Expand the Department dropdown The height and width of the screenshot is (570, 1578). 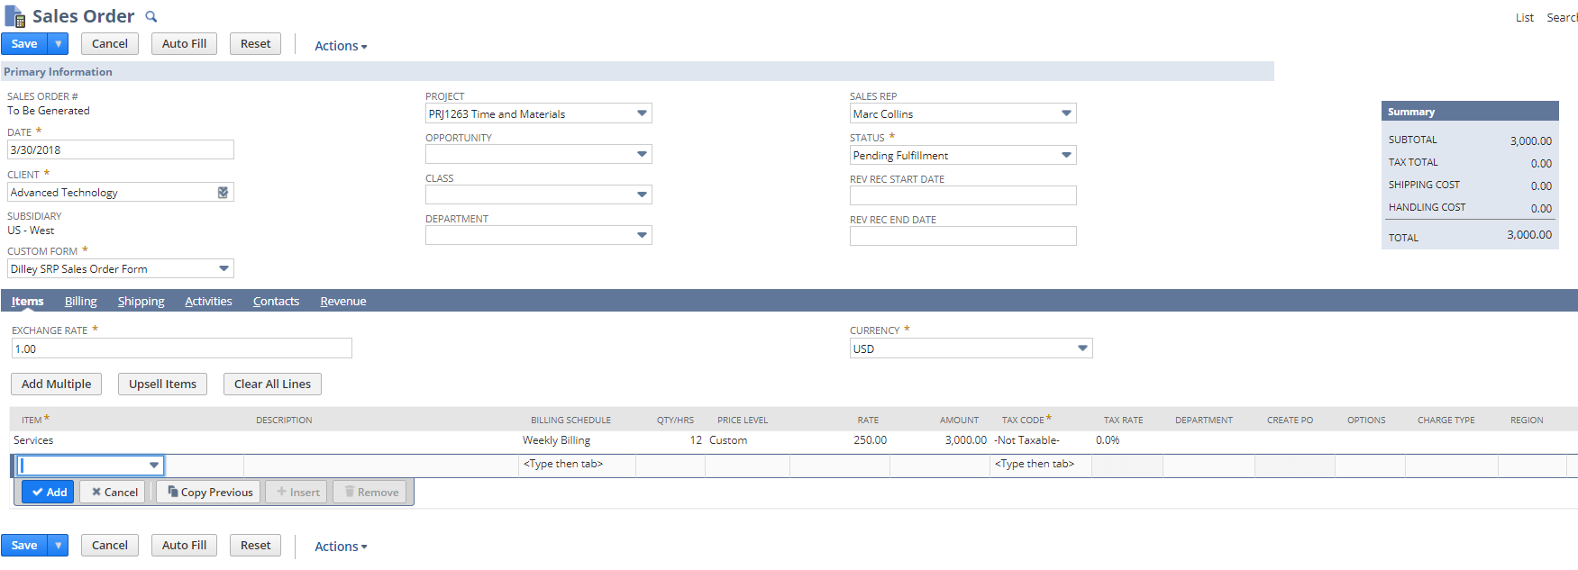[x=642, y=235]
